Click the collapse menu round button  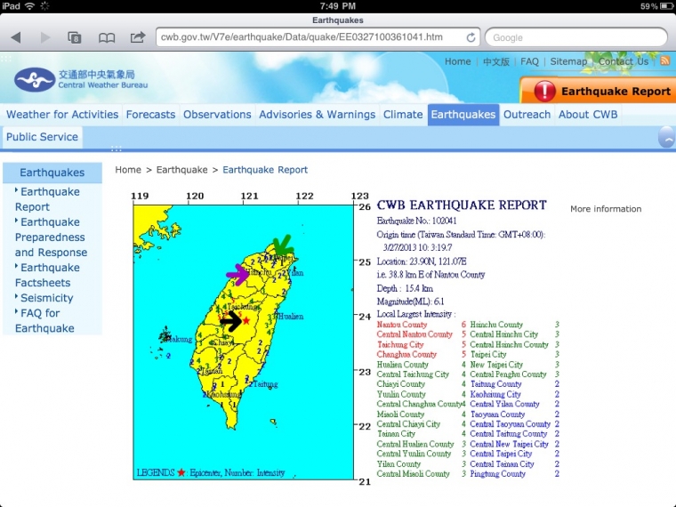point(667,138)
